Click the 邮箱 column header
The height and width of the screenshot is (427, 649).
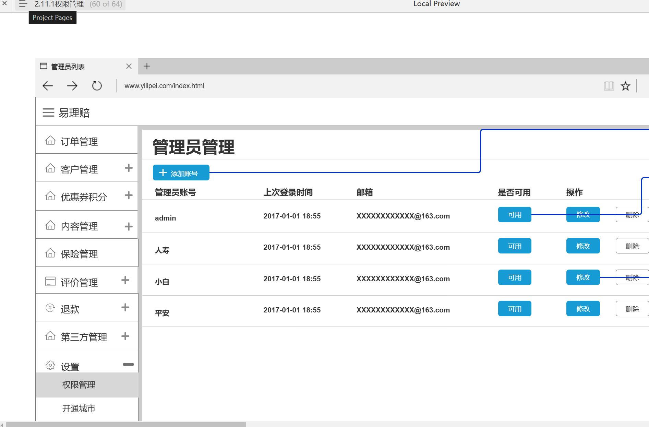(364, 192)
